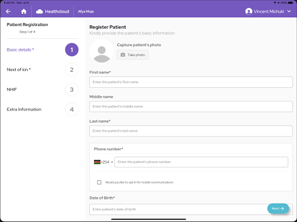Viewport: 297px width, 222px height.
Task: Open Vincent Michuki's user avatar icon
Action: 249,12
